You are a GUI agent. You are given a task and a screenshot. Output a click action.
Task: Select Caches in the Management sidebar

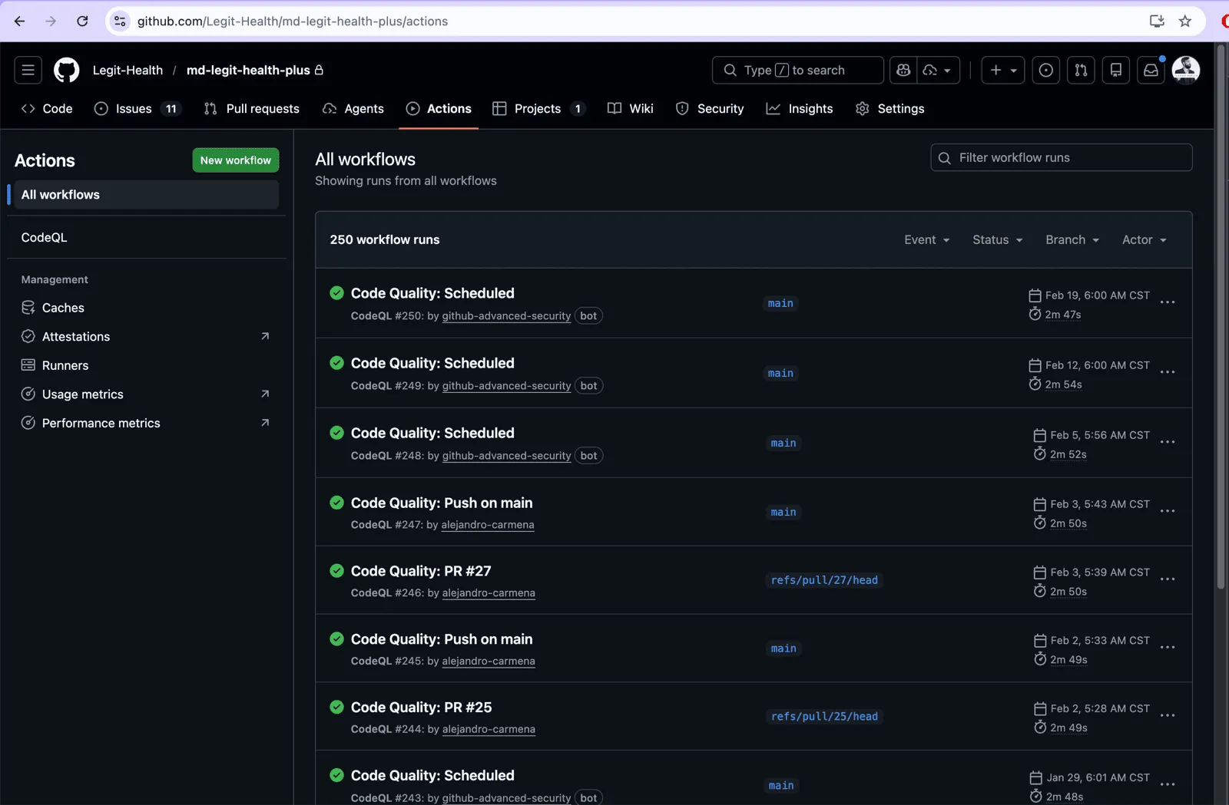click(x=63, y=308)
